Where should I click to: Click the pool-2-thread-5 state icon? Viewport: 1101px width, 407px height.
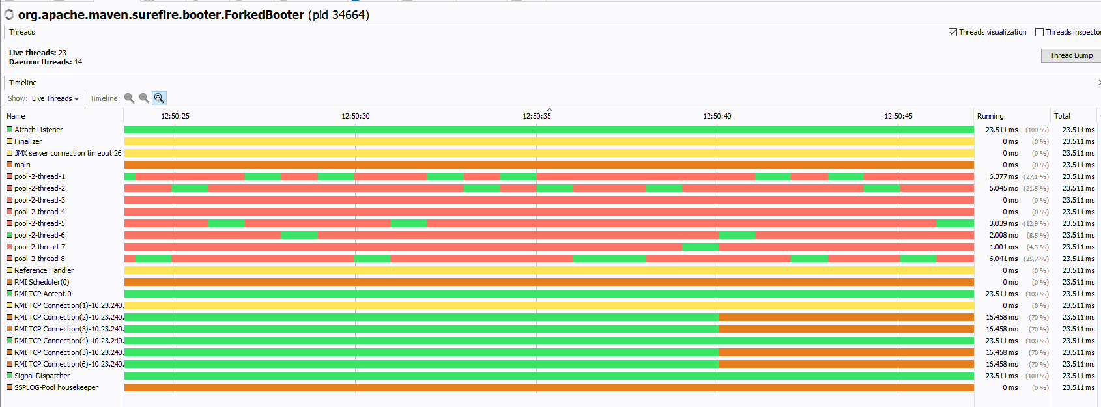(x=10, y=223)
